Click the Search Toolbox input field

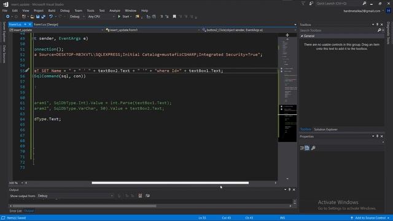coord(338,30)
